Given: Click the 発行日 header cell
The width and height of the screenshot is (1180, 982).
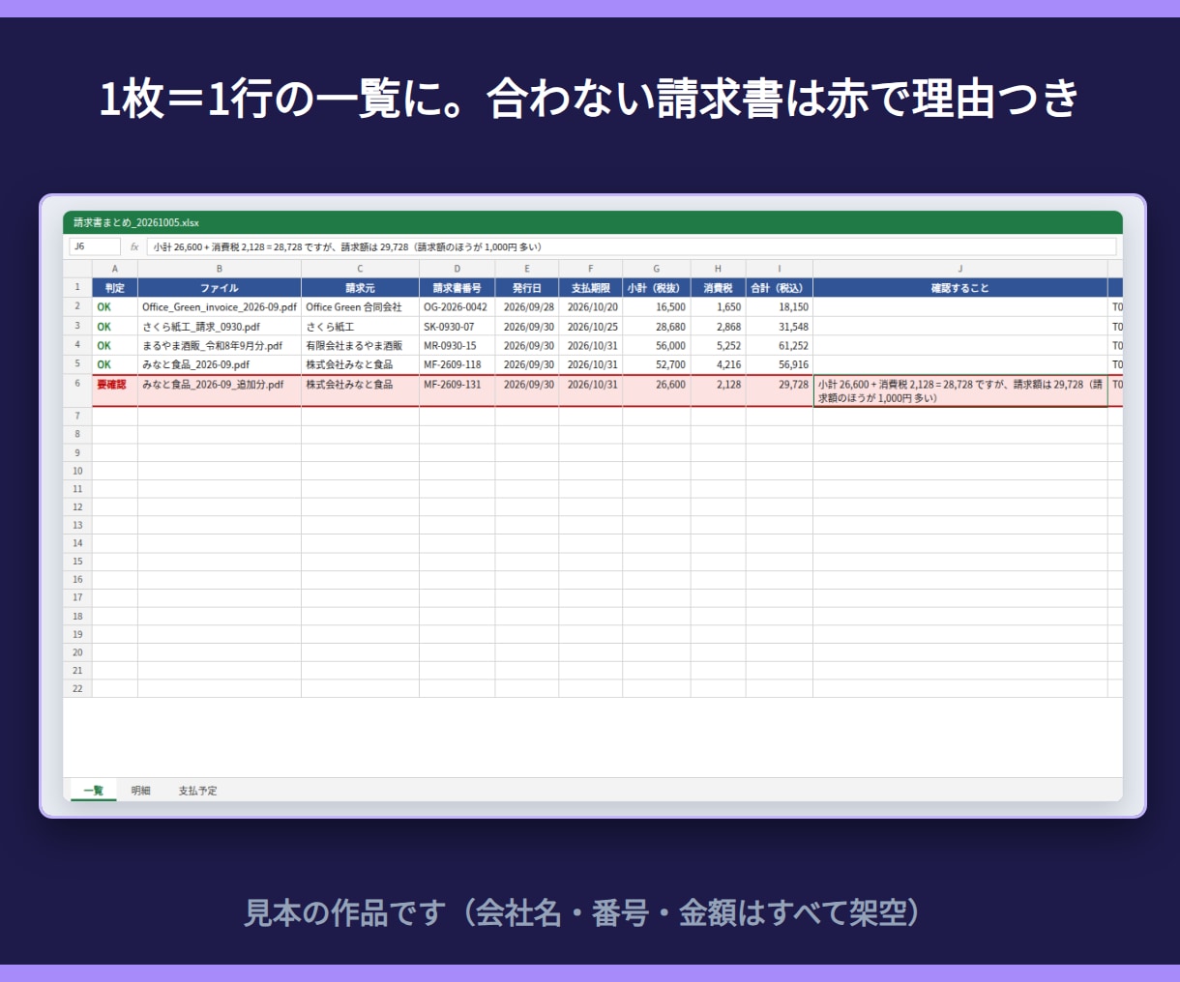Looking at the screenshot, I should [x=527, y=288].
